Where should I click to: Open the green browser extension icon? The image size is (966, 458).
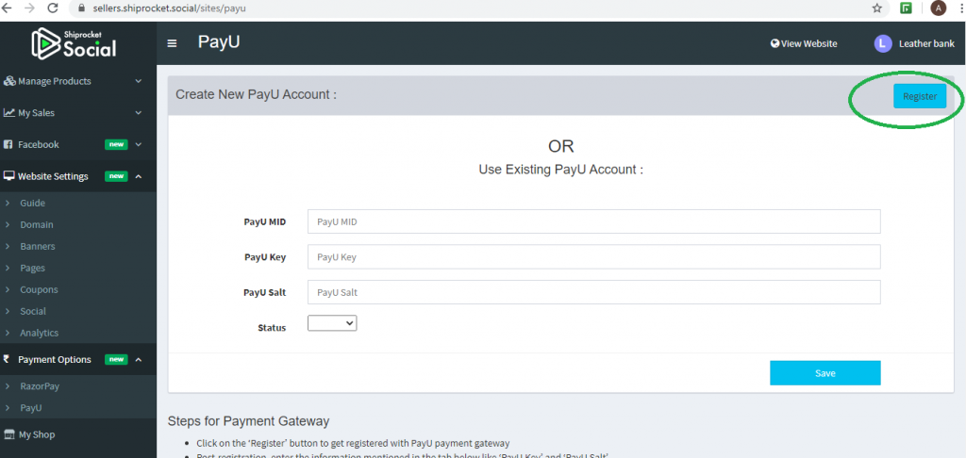pyautogui.click(x=907, y=8)
